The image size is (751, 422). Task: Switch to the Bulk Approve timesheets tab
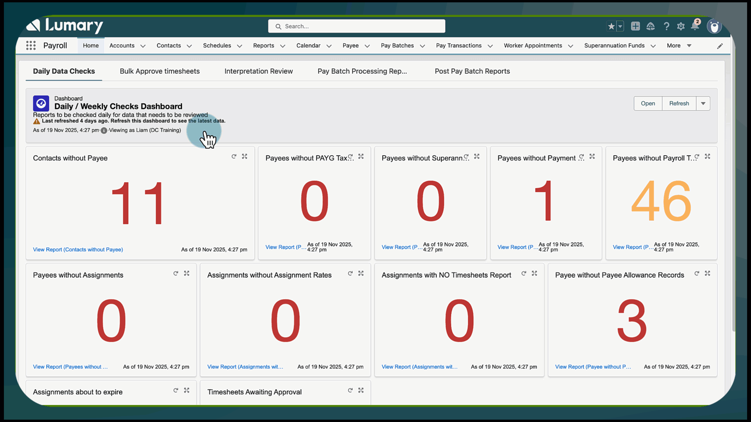coord(160,71)
